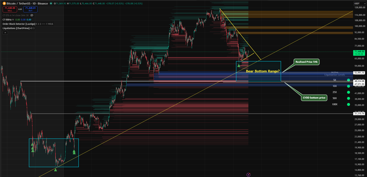Select the Bear Bottom Range? text label
Viewport: 367px width, 177px height.
263,71
